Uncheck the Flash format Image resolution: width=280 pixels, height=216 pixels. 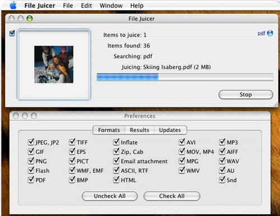point(31,170)
